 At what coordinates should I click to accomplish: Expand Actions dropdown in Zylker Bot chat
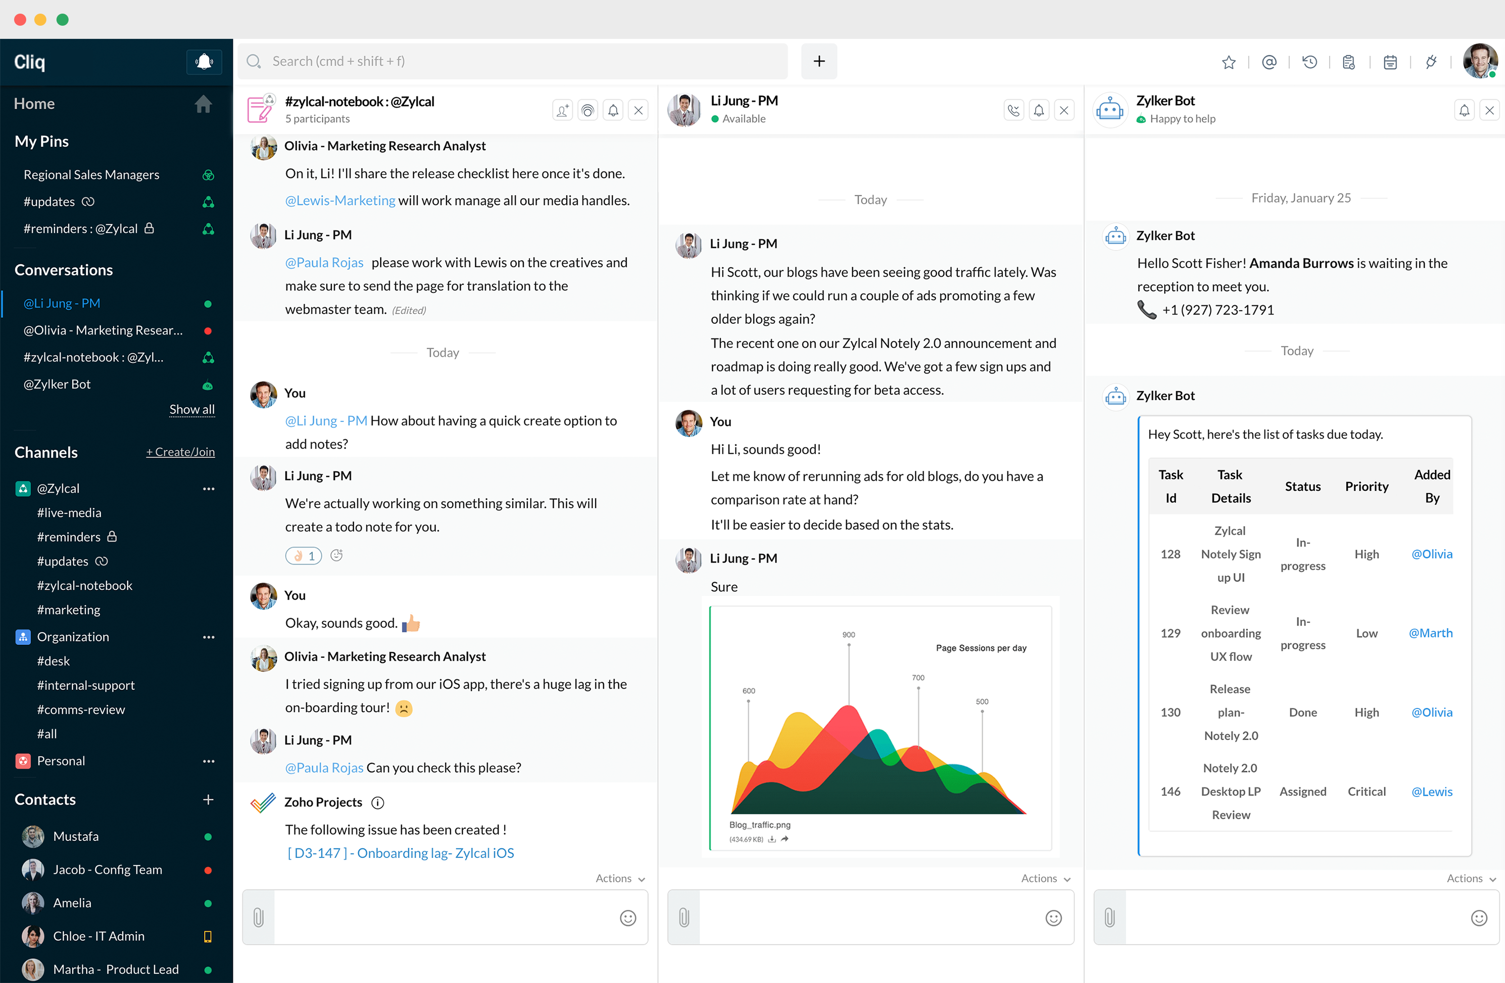point(1471,879)
